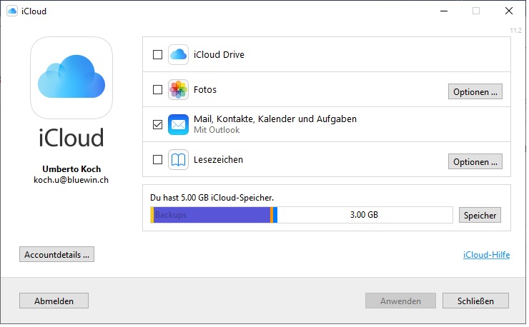Click the blue segment of storage bar
This screenshot has height=327, width=529.
tap(275, 215)
